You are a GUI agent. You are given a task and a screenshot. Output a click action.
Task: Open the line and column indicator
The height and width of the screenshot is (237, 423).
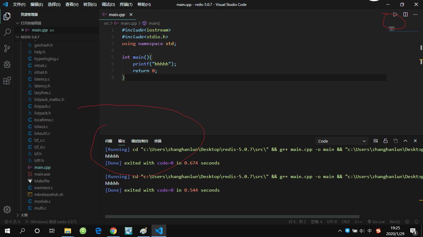coord(297,222)
